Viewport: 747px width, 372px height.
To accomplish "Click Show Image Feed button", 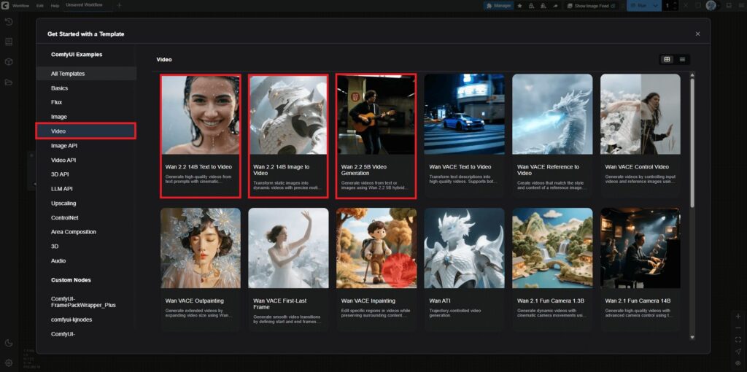I will [591, 6].
